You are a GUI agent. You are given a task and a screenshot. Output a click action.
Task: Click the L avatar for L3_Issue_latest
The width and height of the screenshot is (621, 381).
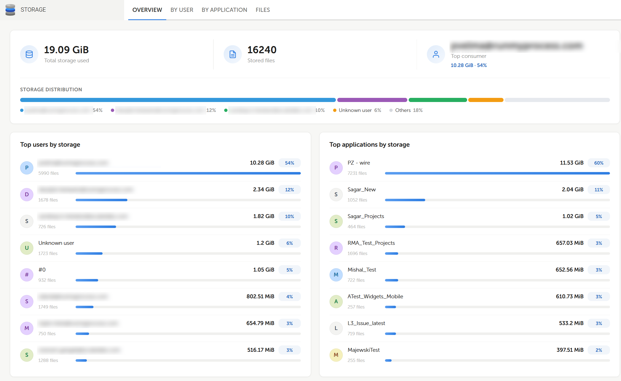click(x=336, y=328)
